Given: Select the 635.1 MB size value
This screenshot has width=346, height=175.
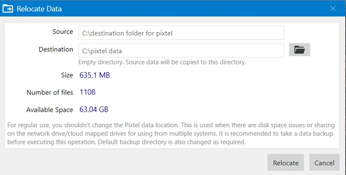Looking at the screenshot, I should point(95,75).
